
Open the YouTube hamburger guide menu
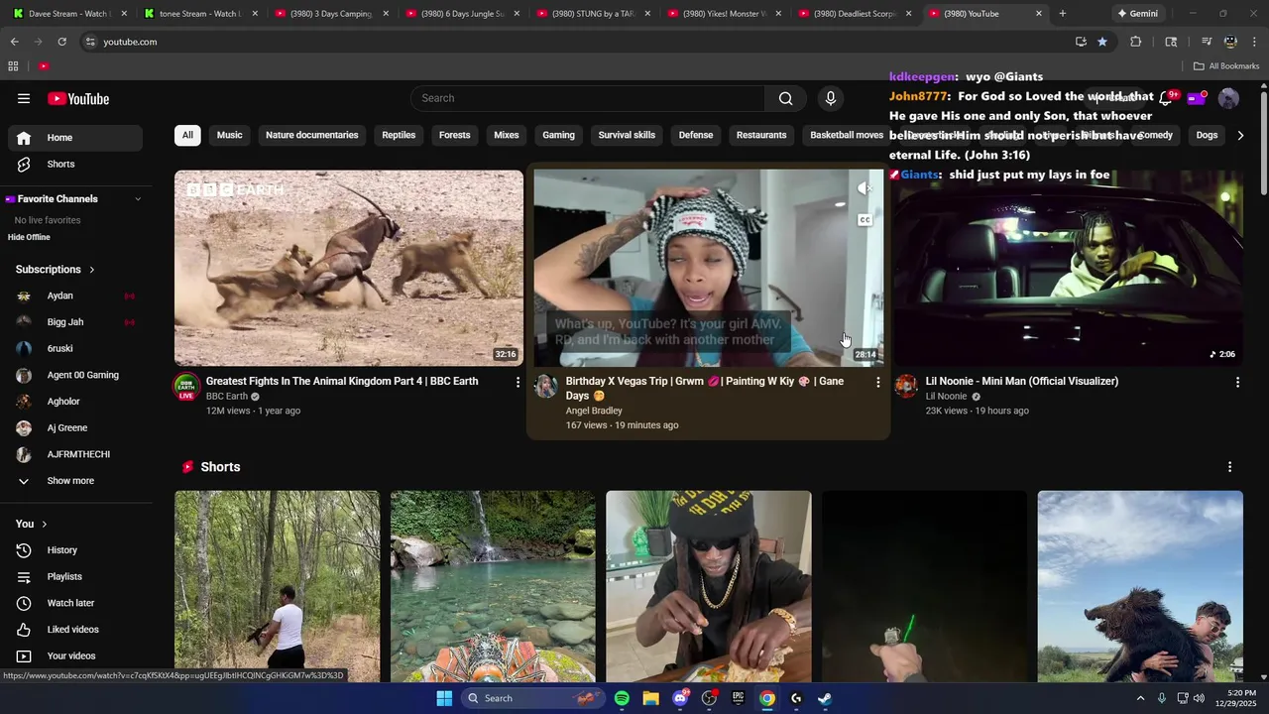pyautogui.click(x=24, y=98)
